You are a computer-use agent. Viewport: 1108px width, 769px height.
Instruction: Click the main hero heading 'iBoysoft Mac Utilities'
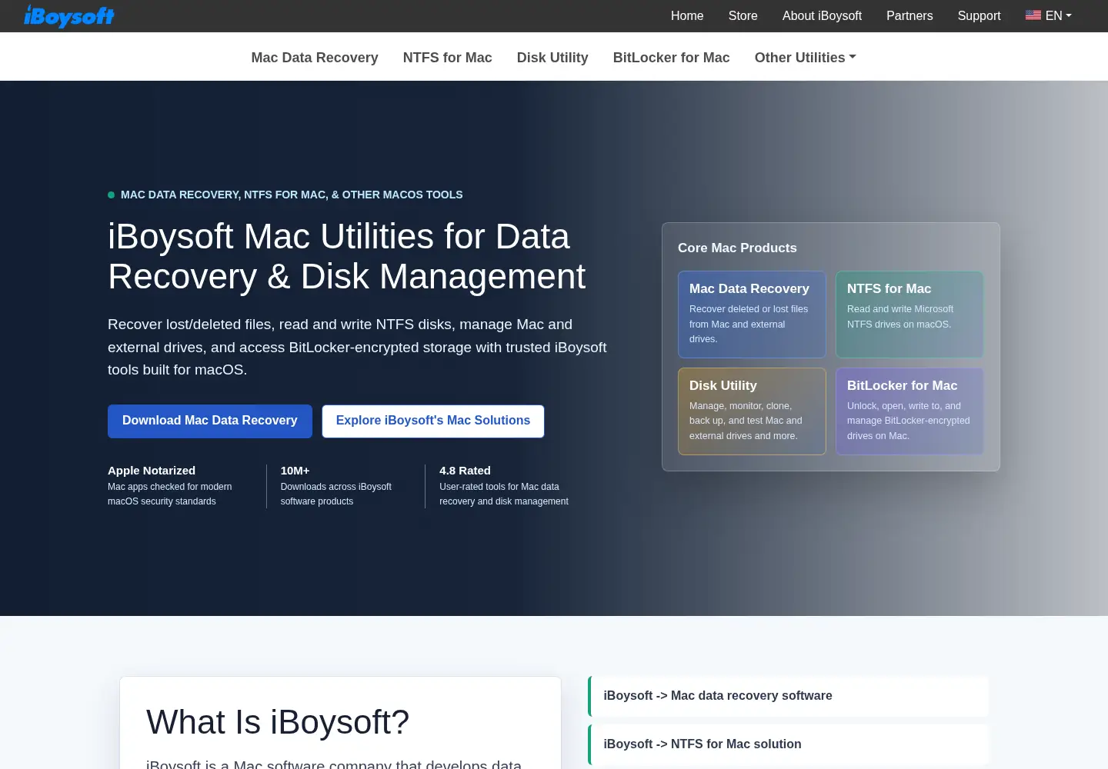346,256
